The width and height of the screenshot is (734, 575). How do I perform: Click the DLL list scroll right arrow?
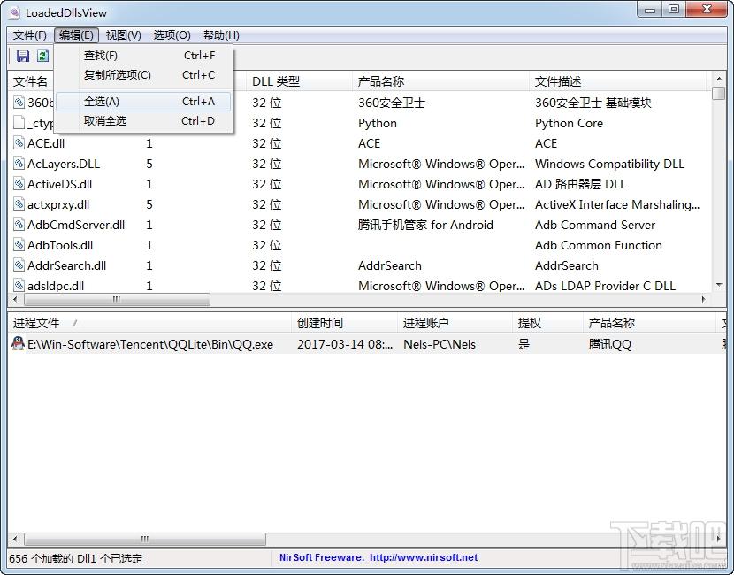704,299
